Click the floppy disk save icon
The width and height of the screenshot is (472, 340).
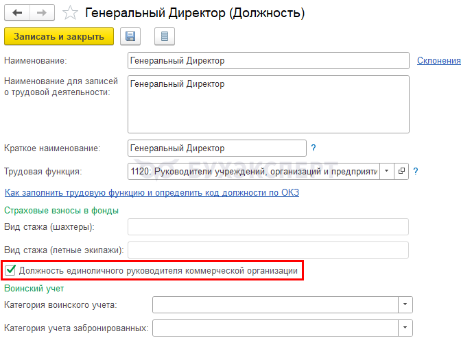coord(130,37)
